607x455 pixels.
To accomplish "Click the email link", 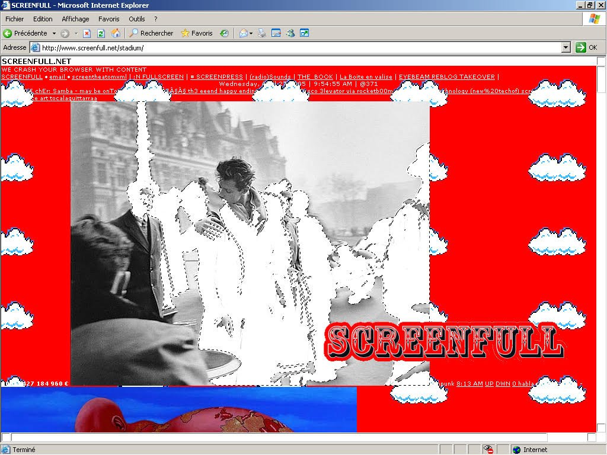I will (x=57, y=76).
